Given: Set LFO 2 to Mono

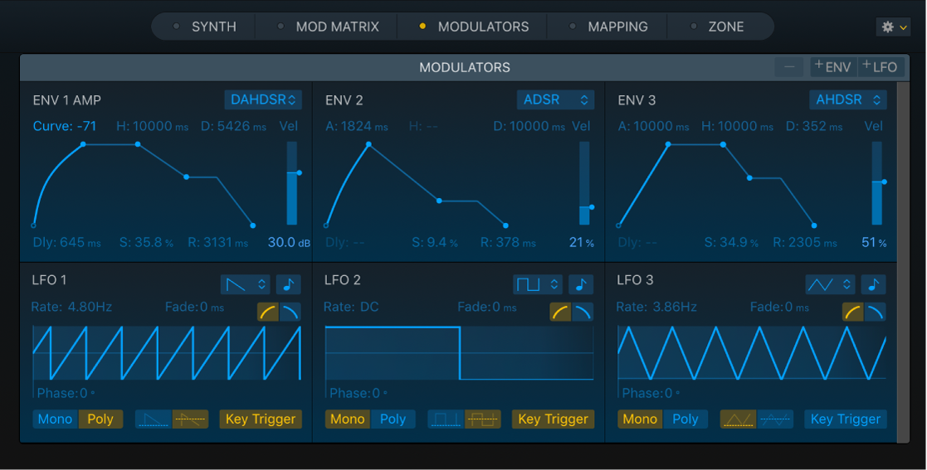Looking at the screenshot, I should [x=348, y=419].
